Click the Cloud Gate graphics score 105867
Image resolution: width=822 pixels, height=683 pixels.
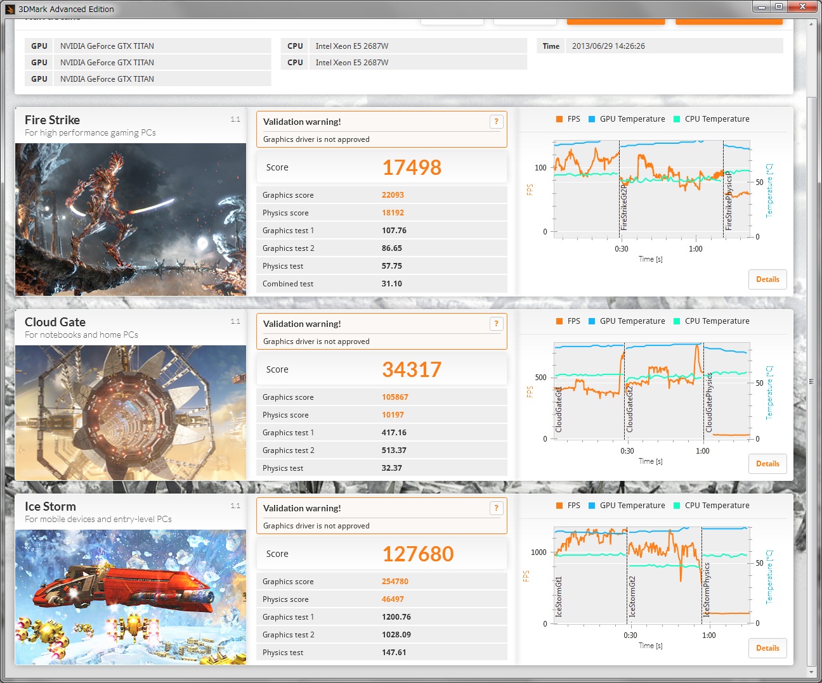click(395, 397)
